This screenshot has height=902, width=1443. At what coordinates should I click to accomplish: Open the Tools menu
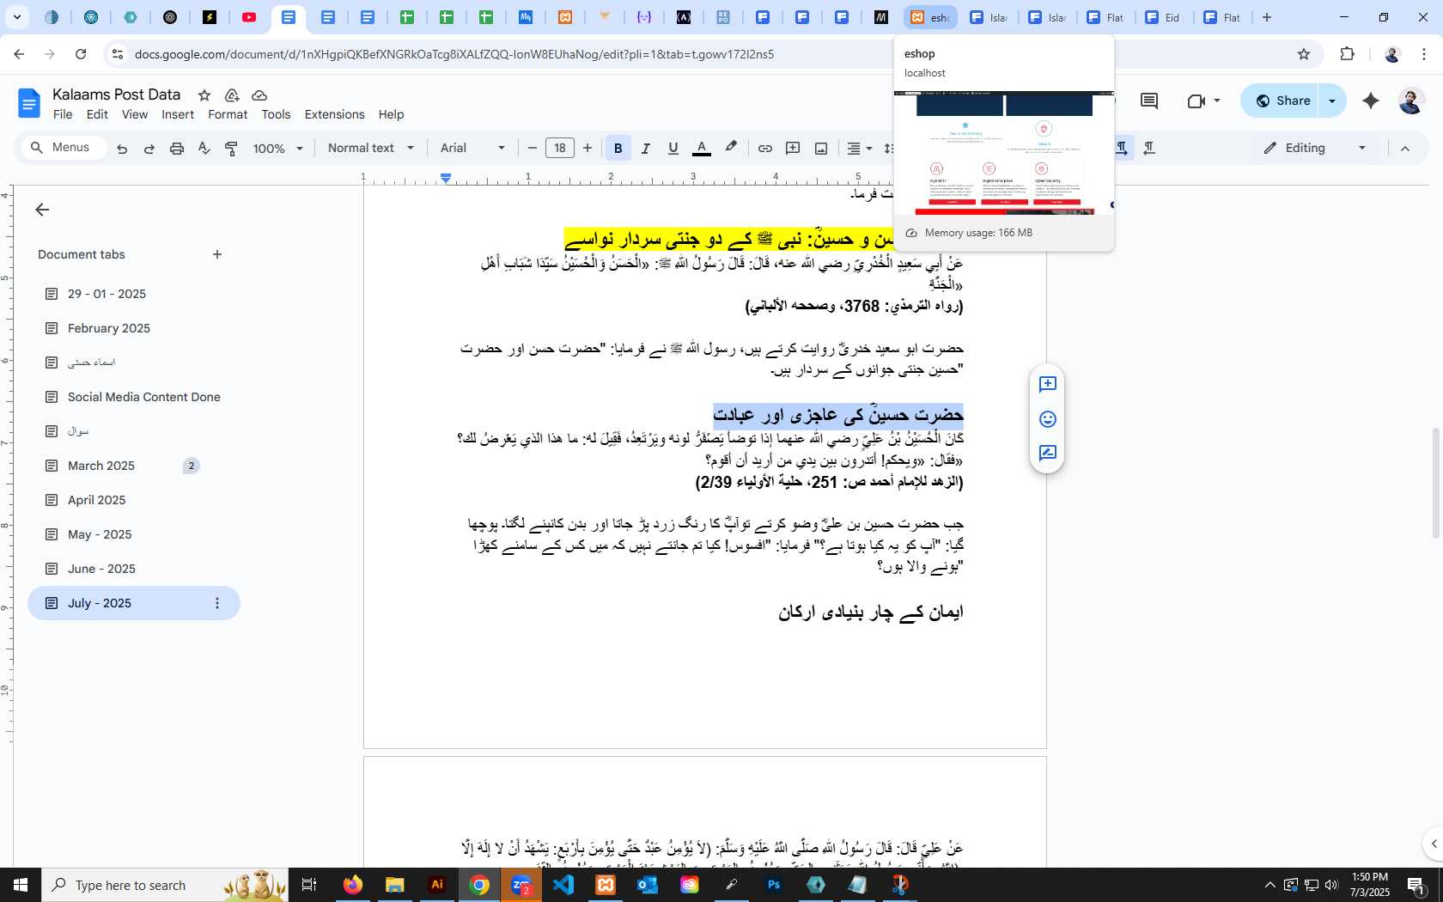(x=276, y=114)
